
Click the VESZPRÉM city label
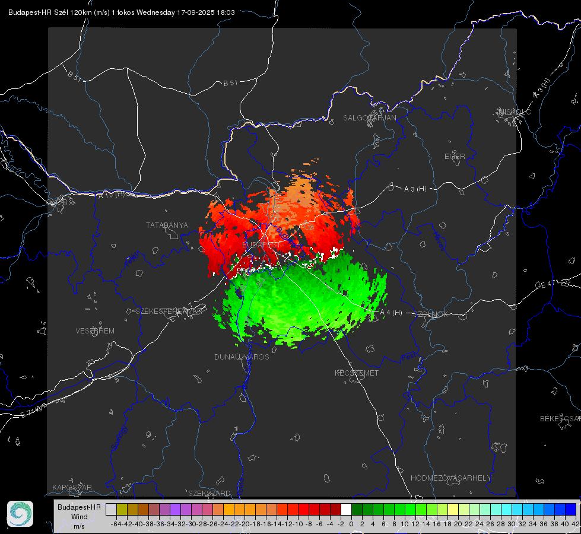[95, 331]
